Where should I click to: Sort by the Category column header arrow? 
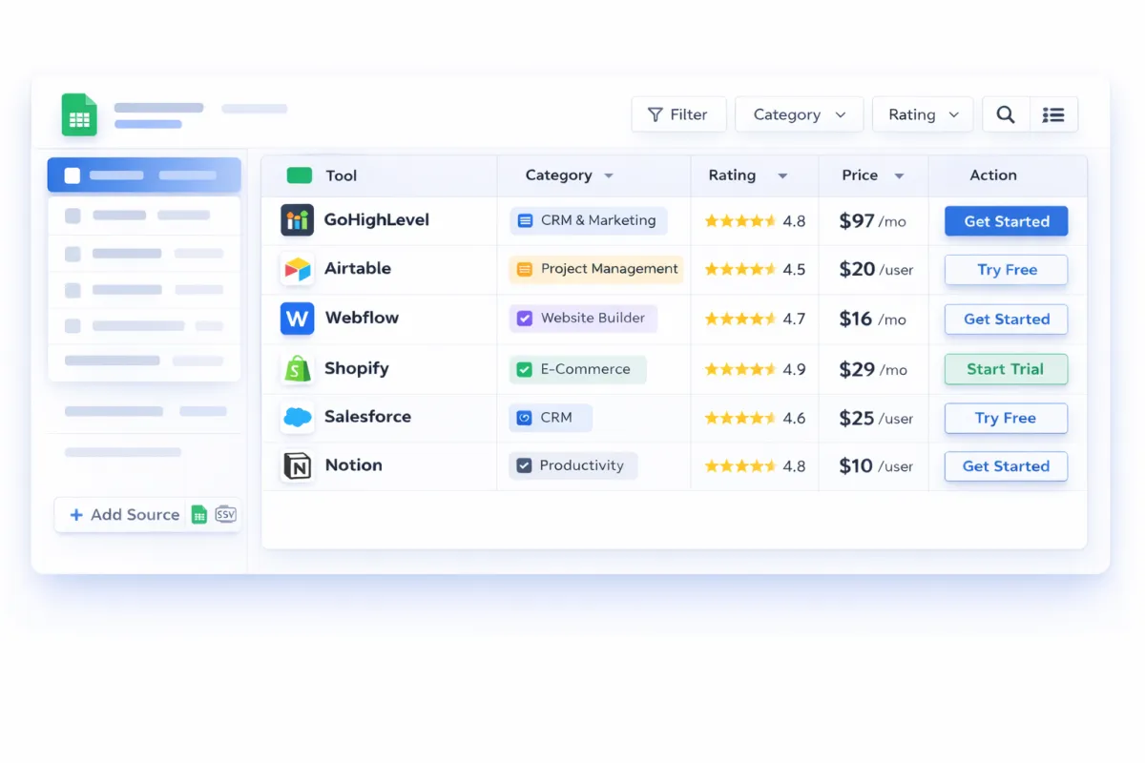(609, 176)
